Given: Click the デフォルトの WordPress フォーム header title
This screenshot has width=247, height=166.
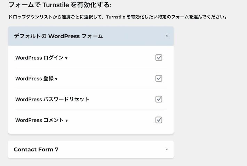Looking at the screenshot, I should click(x=58, y=36).
